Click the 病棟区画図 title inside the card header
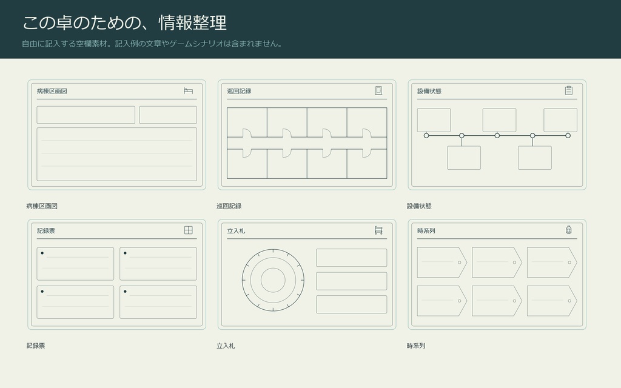 pyautogui.click(x=52, y=91)
